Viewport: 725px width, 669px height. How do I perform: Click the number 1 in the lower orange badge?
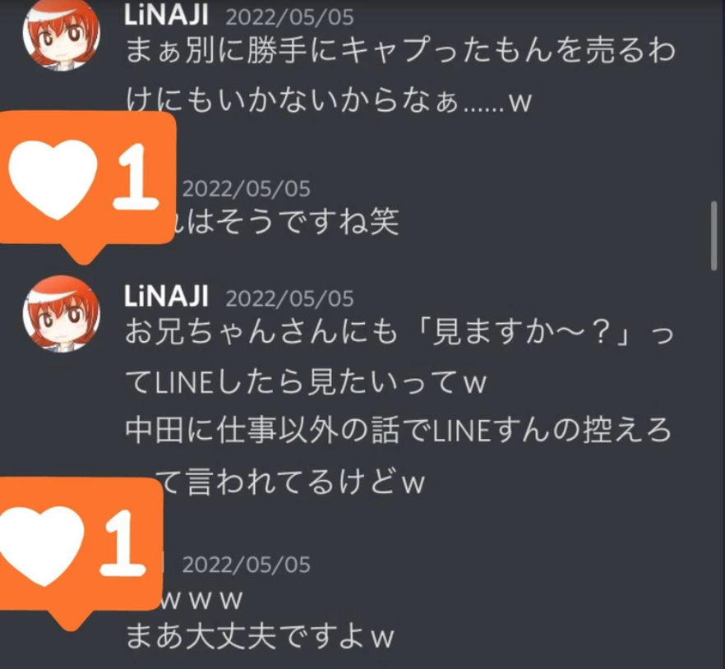pyautogui.click(x=122, y=544)
